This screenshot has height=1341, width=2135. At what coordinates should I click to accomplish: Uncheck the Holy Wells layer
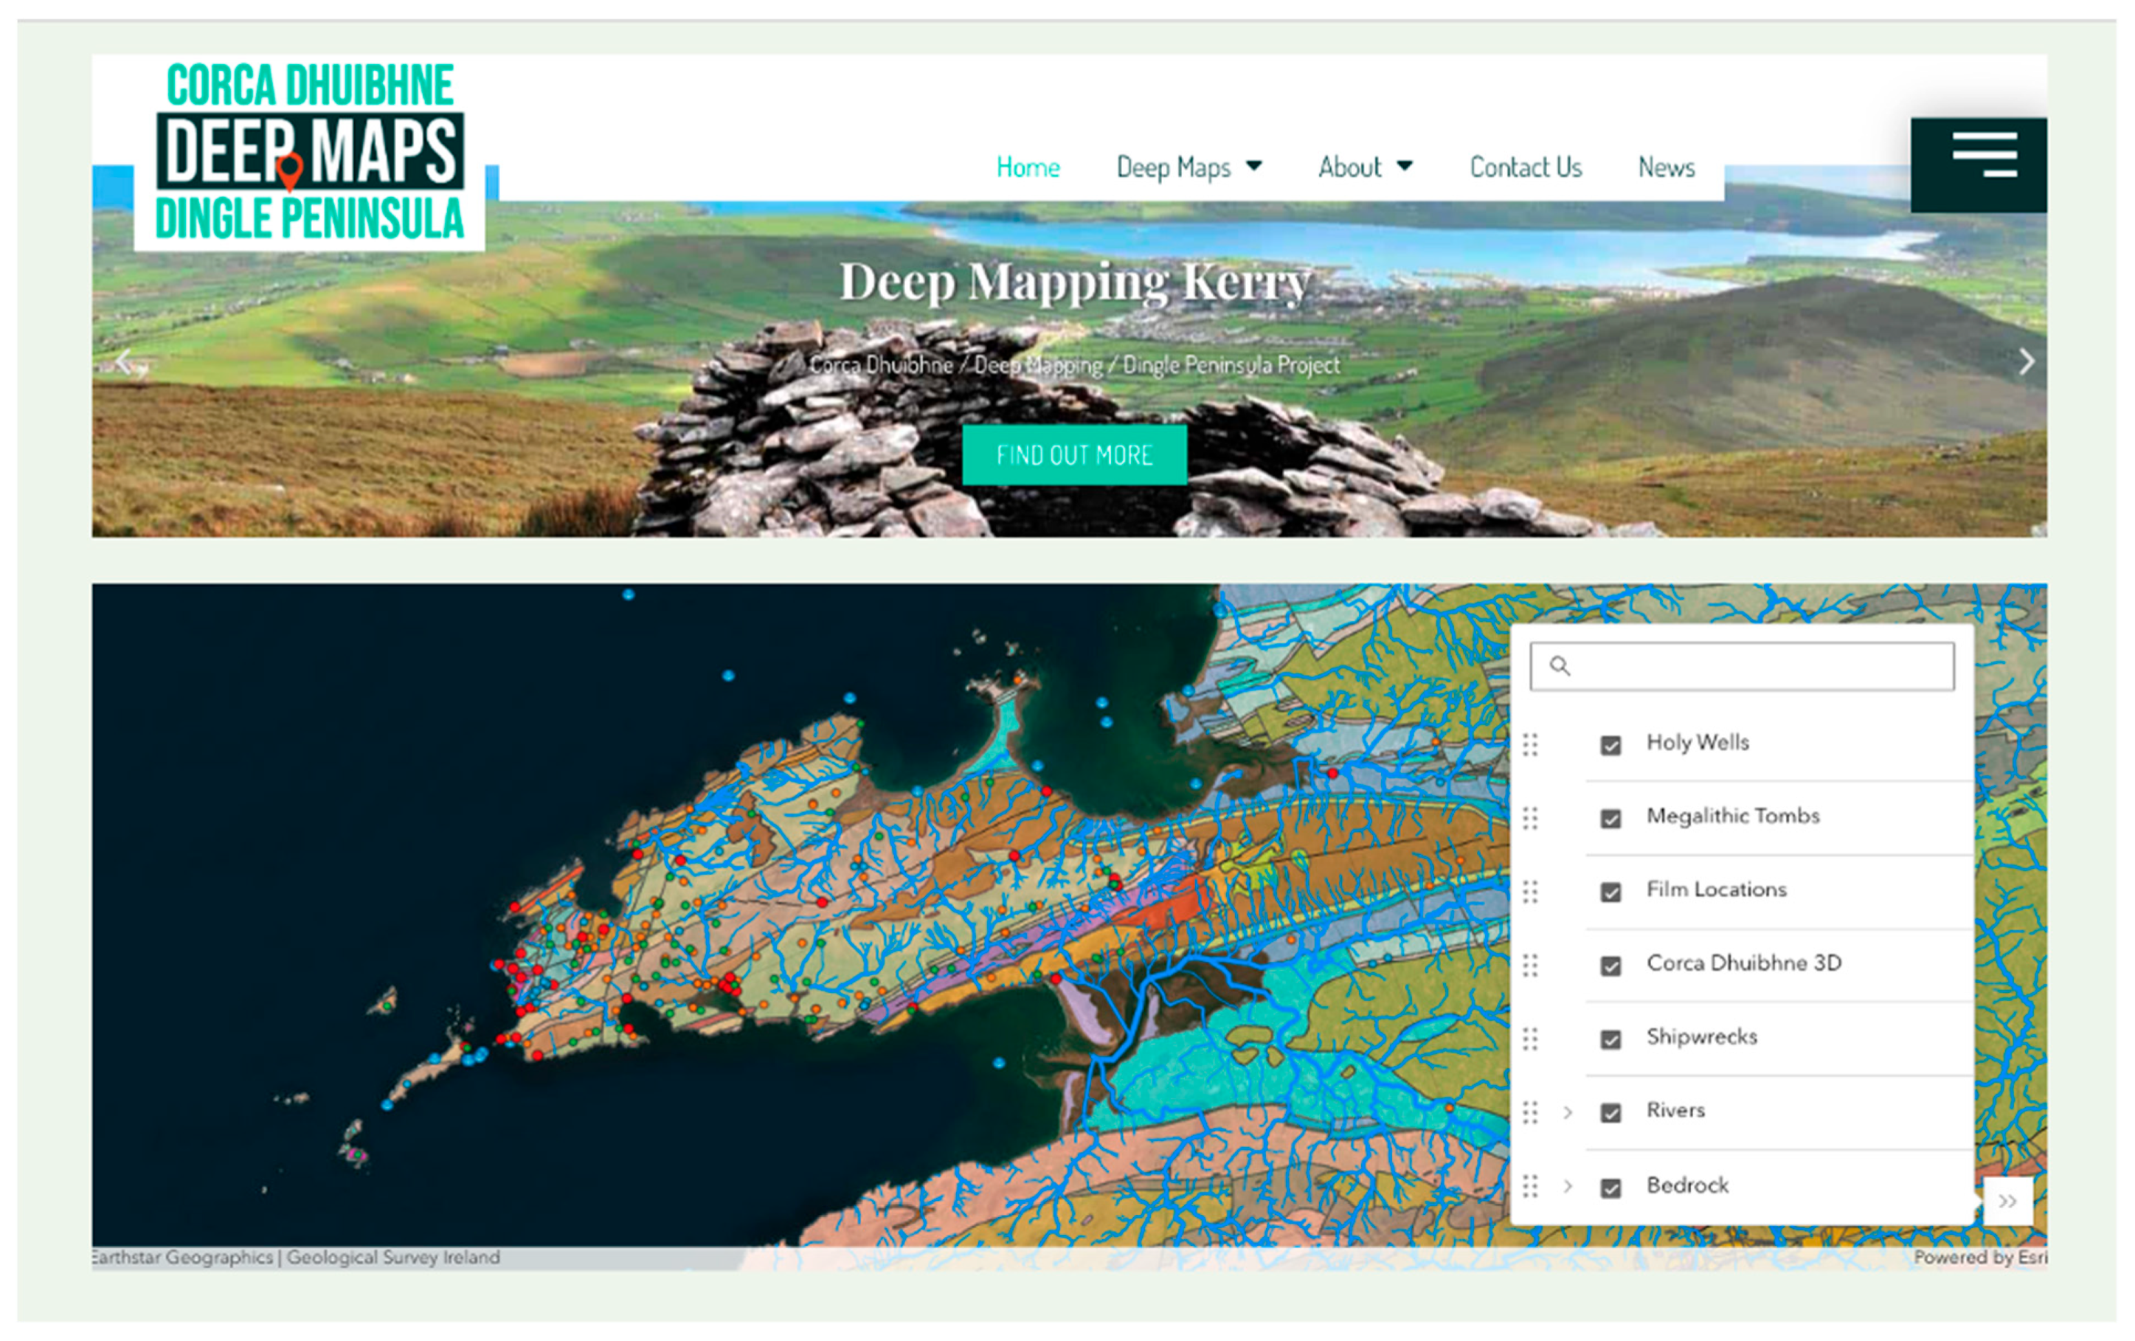click(1610, 746)
